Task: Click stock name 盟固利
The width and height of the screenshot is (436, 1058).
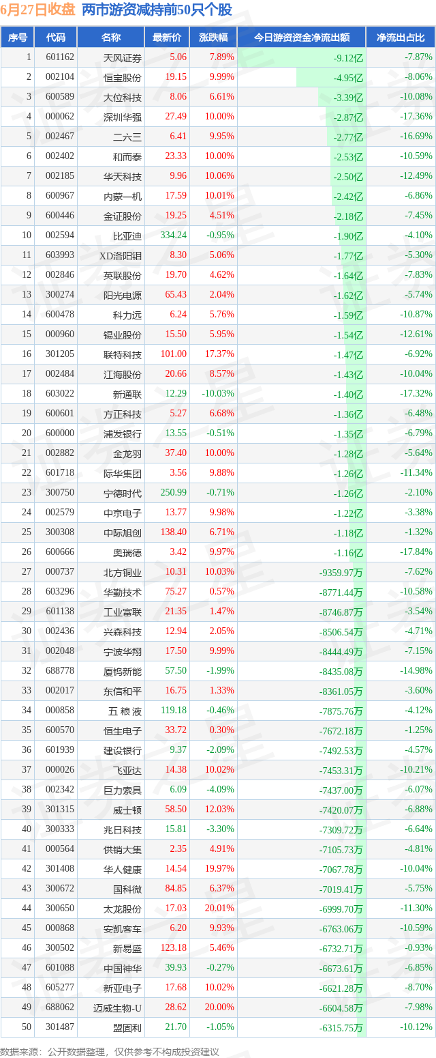Action: (127, 1027)
